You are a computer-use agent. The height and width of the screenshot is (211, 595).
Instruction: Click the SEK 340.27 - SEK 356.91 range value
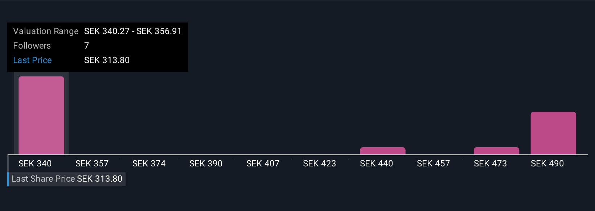pos(133,31)
